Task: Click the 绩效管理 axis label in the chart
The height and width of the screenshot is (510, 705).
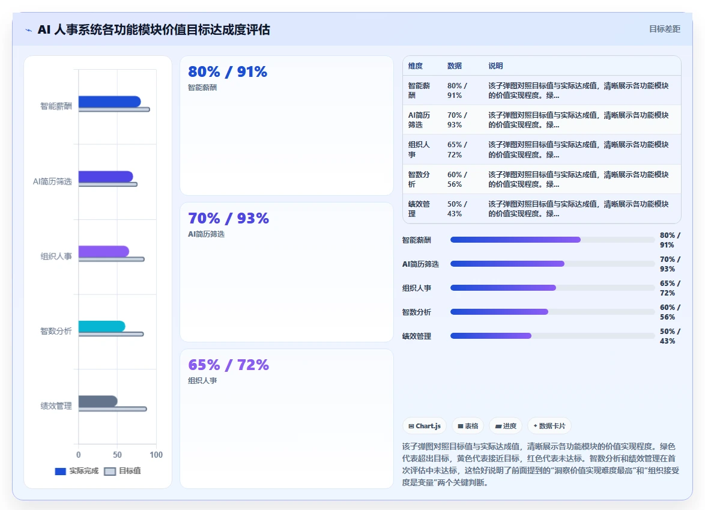Action: (x=56, y=406)
